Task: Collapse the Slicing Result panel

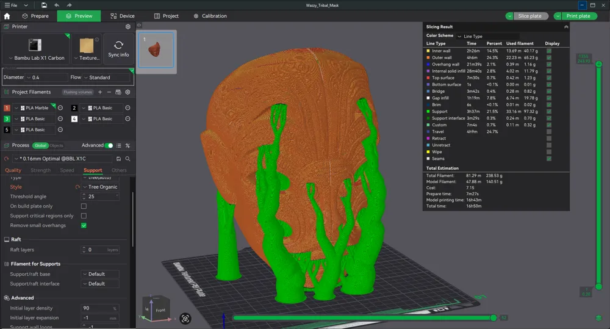Action: (x=565, y=27)
